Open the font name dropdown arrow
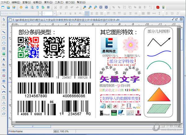The height and width of the screenshot is (135, 186). coord(40,14)
